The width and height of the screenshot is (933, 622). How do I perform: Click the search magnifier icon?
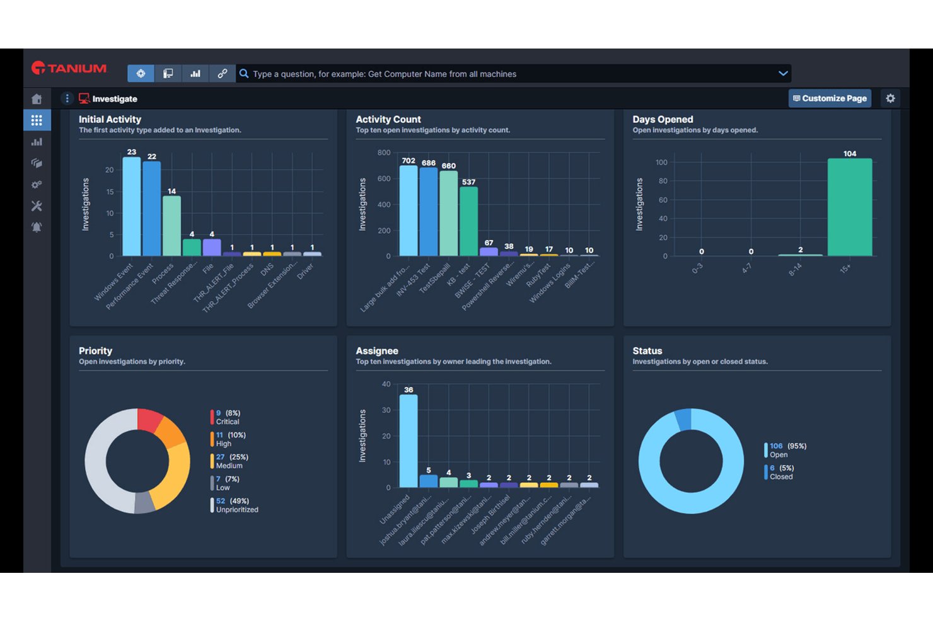coord(244,74)
